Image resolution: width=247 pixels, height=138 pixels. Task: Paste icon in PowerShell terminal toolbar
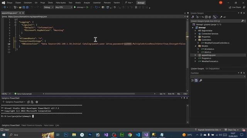click(32, 102)
